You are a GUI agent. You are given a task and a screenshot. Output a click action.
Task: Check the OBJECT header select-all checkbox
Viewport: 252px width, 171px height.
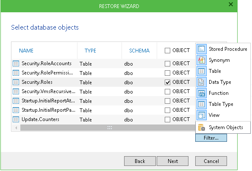pyautogui.click(x=167, y=50)
